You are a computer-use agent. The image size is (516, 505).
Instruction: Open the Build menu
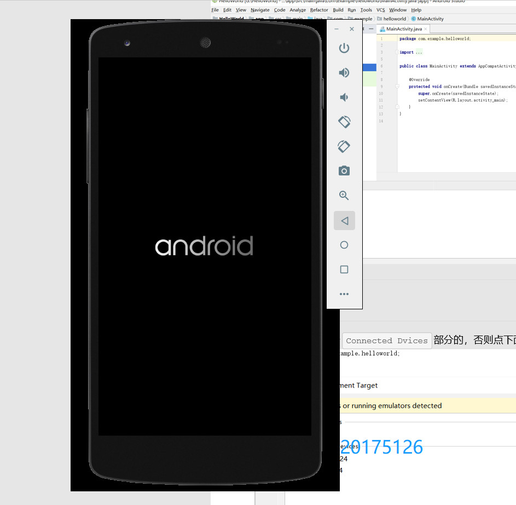click(x=338, y=10)
